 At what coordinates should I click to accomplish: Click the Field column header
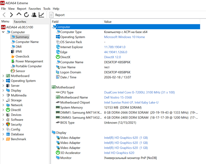[x=77, y=22]
